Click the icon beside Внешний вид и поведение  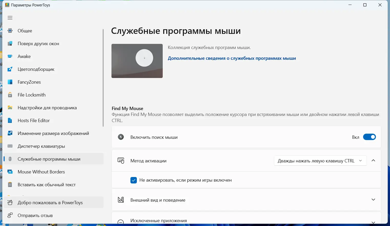coord(121,200)
